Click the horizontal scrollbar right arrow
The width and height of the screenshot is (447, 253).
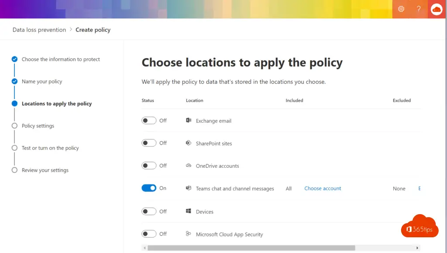tap(418, 248)
